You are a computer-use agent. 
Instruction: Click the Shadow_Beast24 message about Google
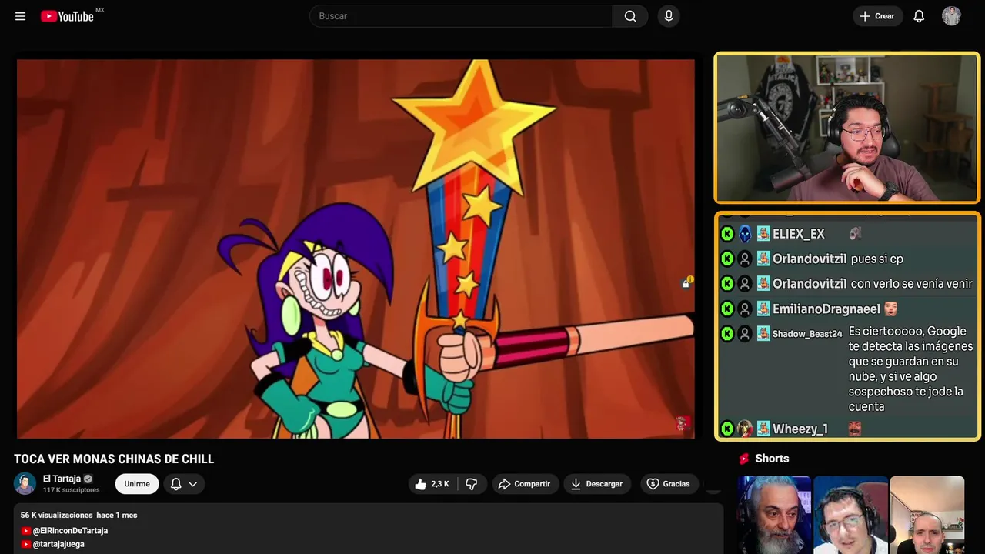tap(911, 369)
